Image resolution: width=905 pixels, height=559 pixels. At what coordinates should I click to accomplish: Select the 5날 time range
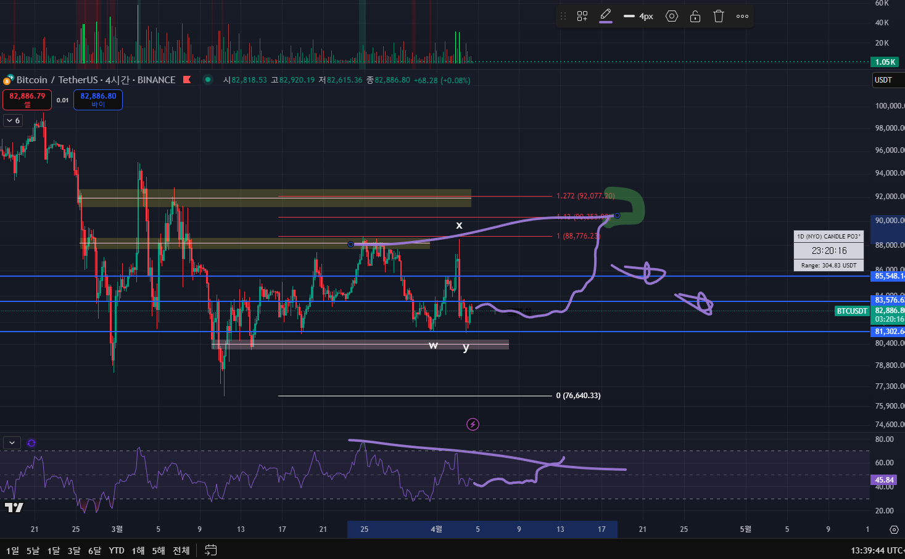33,550
